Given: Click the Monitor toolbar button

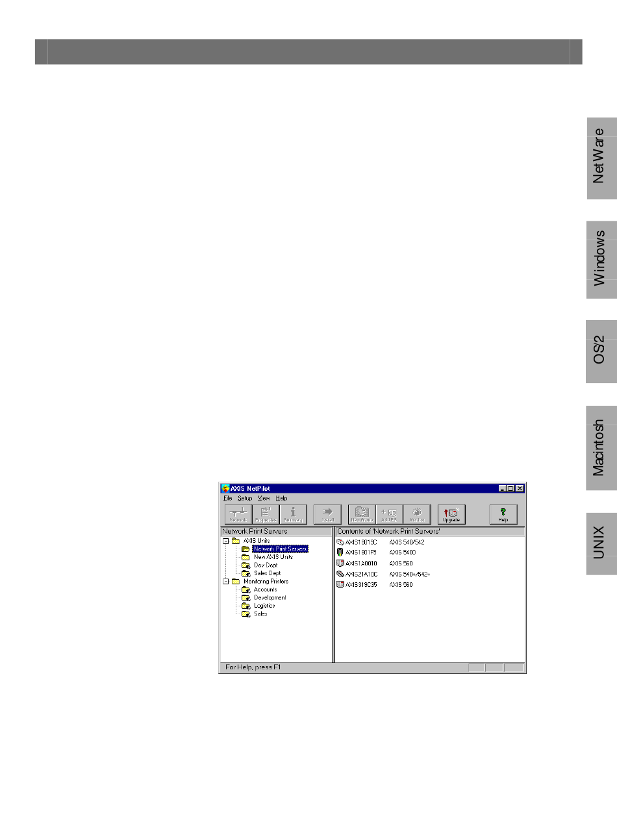Looking at the screenshot, I should pos(416,514).
